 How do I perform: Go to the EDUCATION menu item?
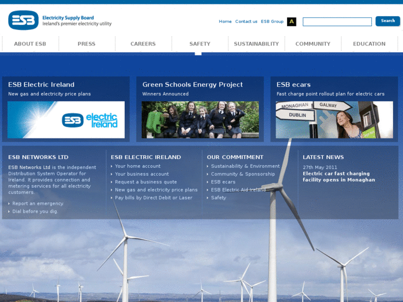(x=369, y=44)
